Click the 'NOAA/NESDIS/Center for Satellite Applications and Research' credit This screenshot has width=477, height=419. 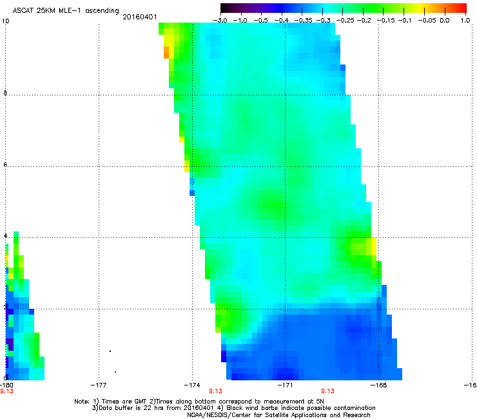click(278, 415)
